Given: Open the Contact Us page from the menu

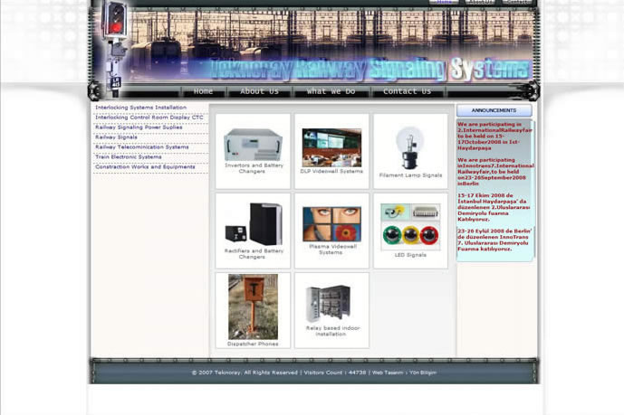Looking at the screenshot, I should click(407, 91).
